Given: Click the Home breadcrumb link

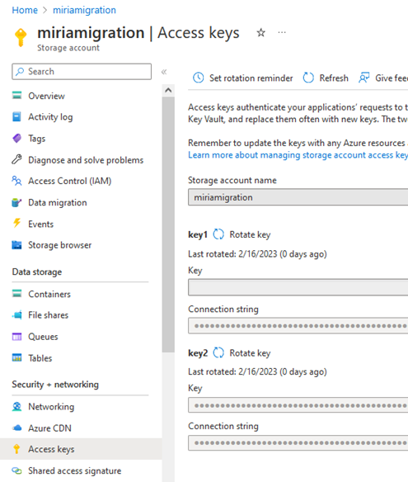Looking at the screenshot, I should tap(25, 10).
